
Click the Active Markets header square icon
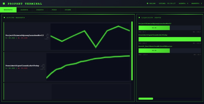[x=4, y=18]
